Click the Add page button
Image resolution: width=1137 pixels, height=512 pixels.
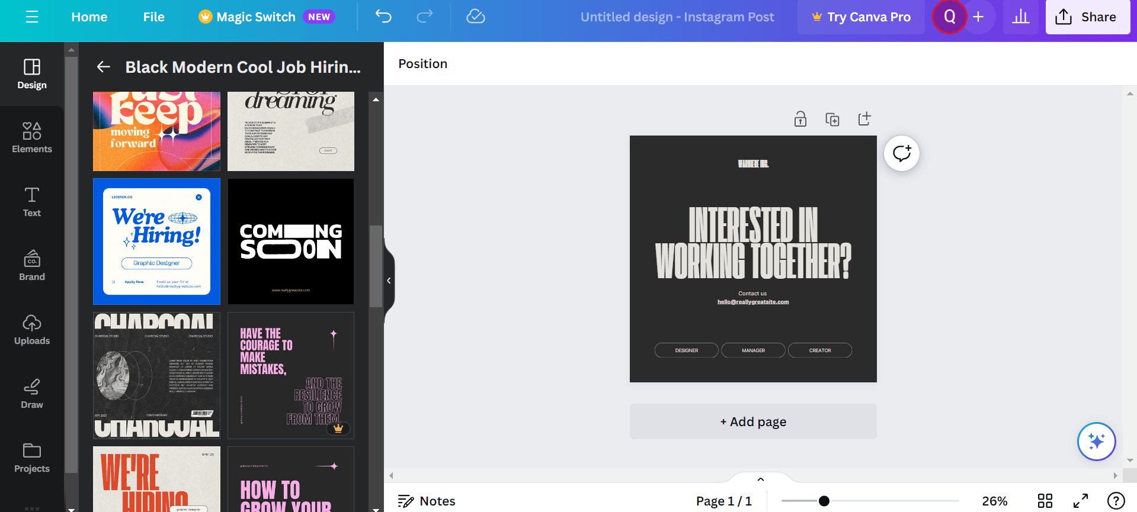click(752, 421)
